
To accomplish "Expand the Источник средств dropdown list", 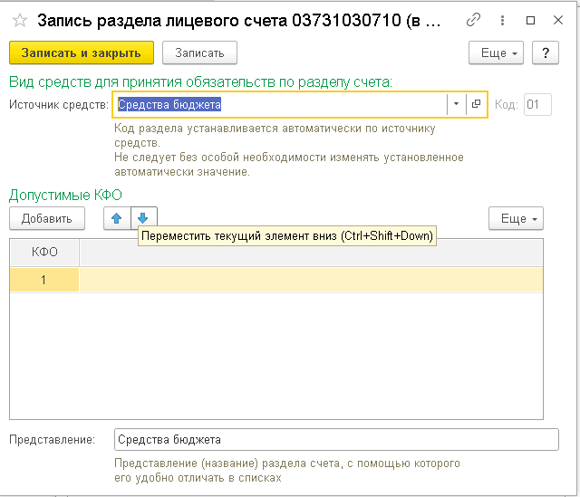I will (456, 105).
